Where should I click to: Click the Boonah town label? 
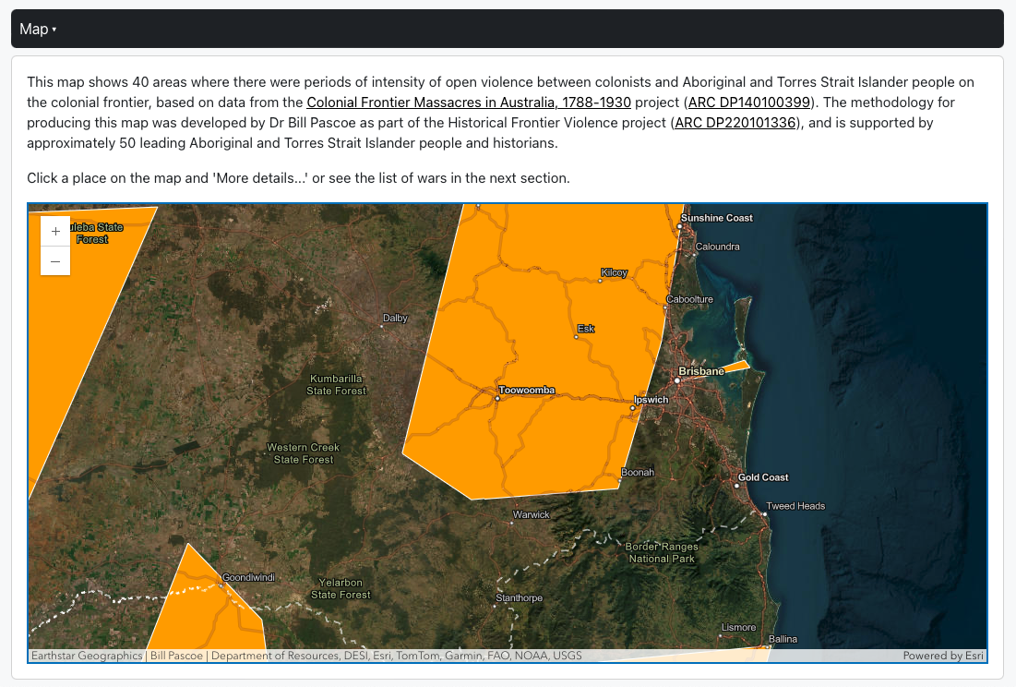[638, 473]
